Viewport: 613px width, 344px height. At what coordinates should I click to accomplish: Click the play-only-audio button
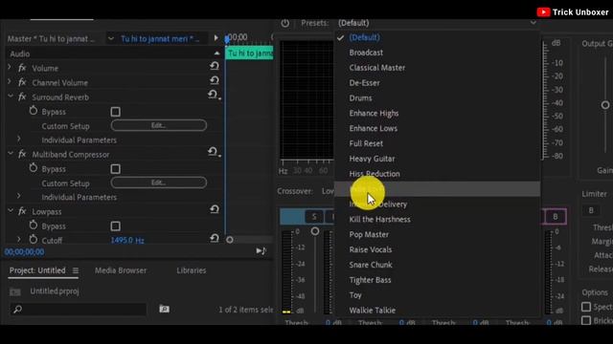261,250
